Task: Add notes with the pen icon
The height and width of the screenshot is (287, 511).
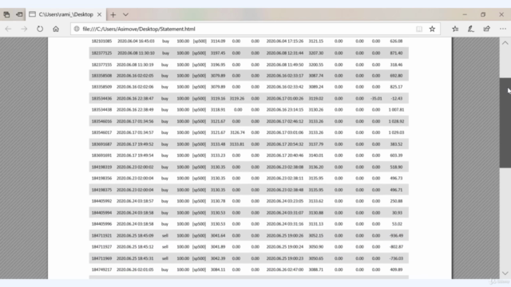Action: (x=471, y=29)
